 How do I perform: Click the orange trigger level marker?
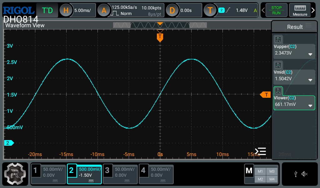pos(265,95)
